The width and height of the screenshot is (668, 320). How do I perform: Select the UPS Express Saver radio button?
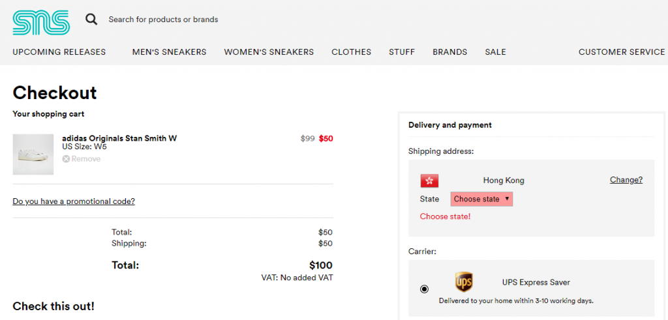click(x=425, y=289)
